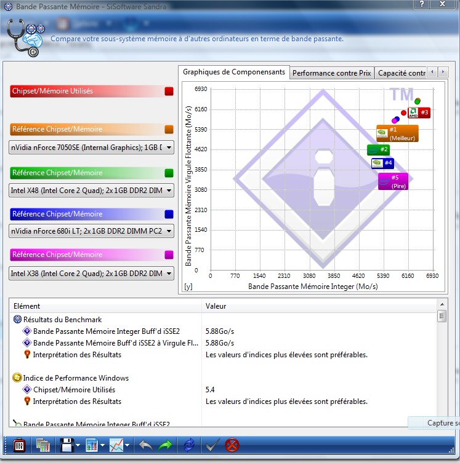The height and width of the screenshot is (463, 460).
Task: Cancel with the red X circle icon
Action: (x=232, y=445)
